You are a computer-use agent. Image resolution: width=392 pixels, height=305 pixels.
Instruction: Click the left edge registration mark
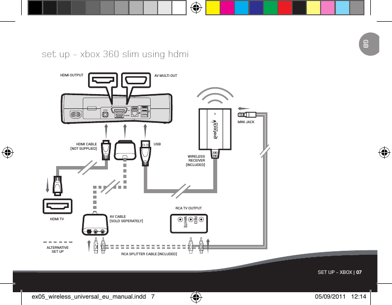pyautogui.click(x=7, y=152)
